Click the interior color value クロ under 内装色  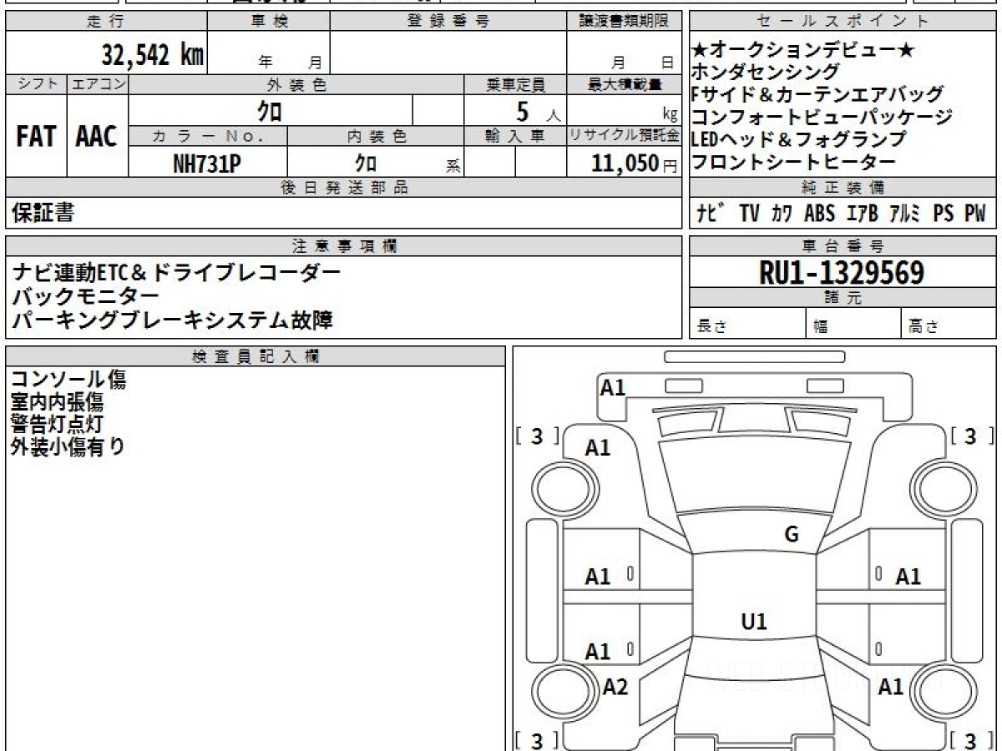(x=364, y=164)
